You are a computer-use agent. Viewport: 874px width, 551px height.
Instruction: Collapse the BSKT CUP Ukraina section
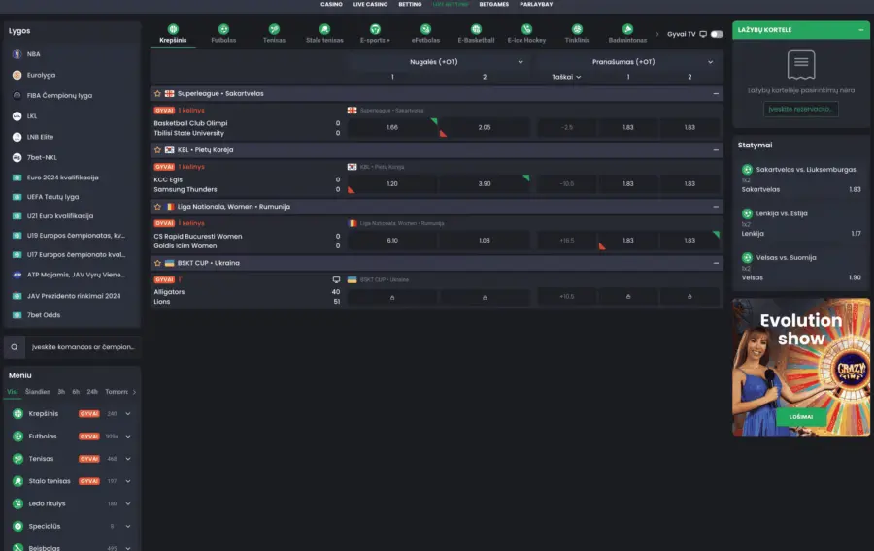[x=716, y=263]
